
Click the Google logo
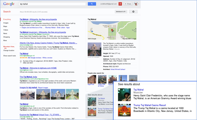9,4
